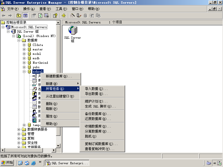Expand the master database node
The height and width of the screenshot is (167, 223).
24,50
